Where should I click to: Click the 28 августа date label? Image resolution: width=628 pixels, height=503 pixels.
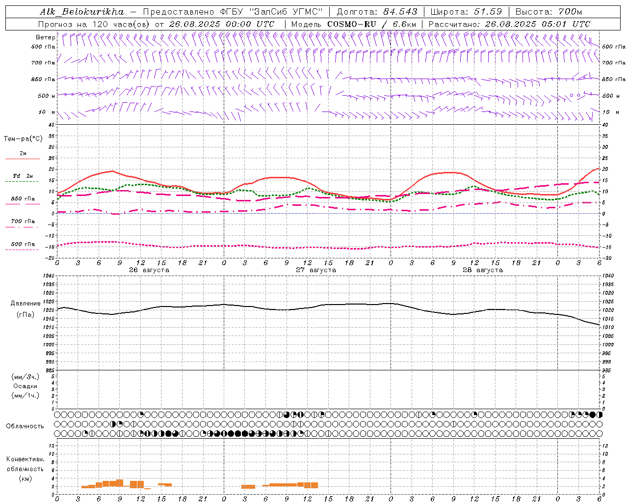482,270
